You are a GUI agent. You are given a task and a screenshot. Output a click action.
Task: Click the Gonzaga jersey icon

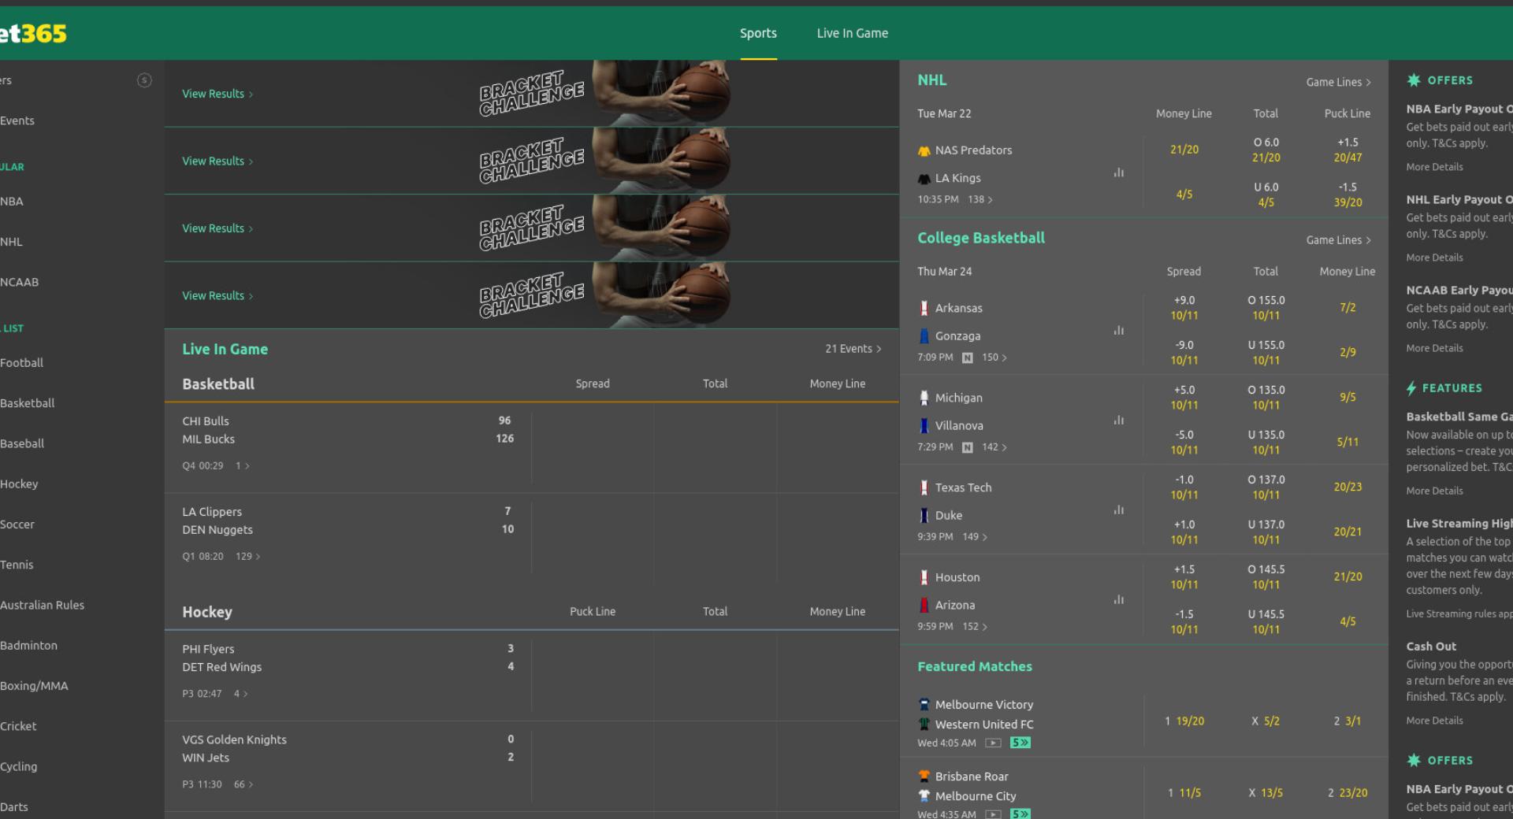coord(924,336)
